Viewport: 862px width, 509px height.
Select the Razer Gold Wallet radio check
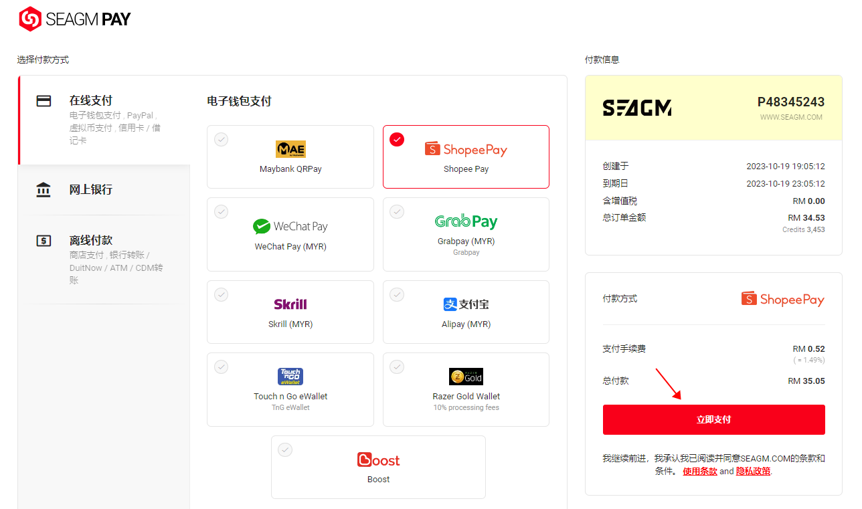tap(397, 367)
